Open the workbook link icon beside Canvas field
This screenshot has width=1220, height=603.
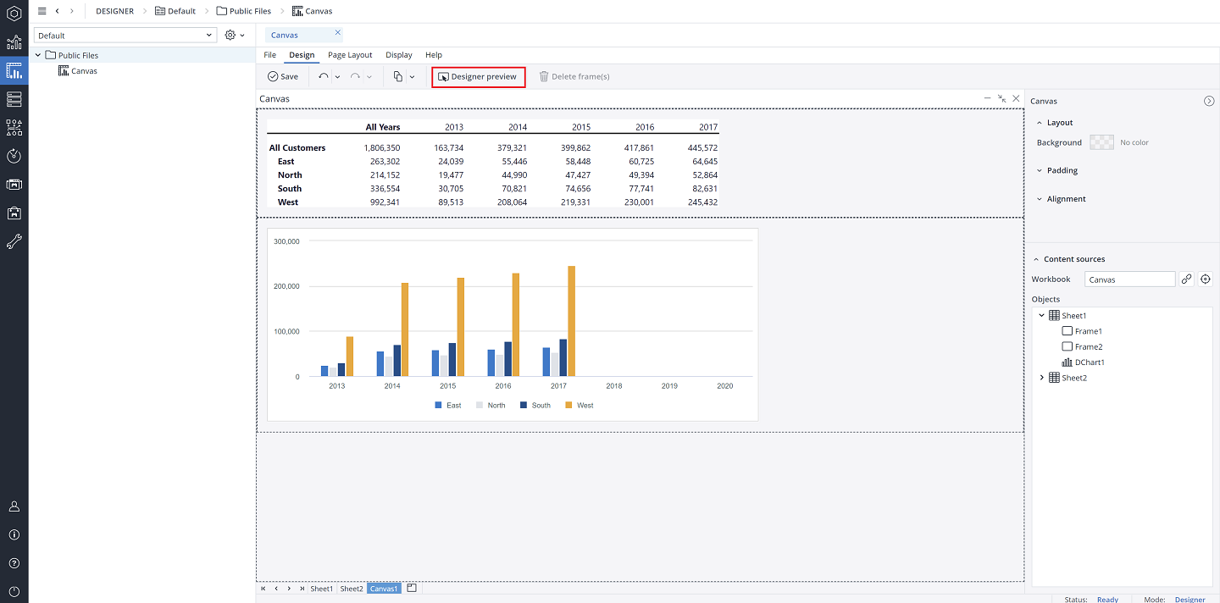click(x=1186, y=279)
